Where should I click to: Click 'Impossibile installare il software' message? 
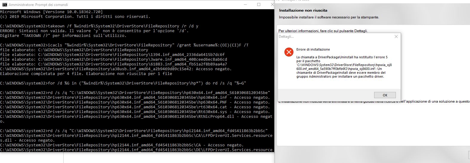pos(329,17)
